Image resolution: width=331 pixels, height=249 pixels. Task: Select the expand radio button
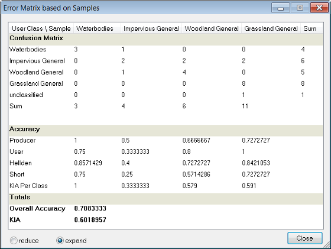click(60, 241)
